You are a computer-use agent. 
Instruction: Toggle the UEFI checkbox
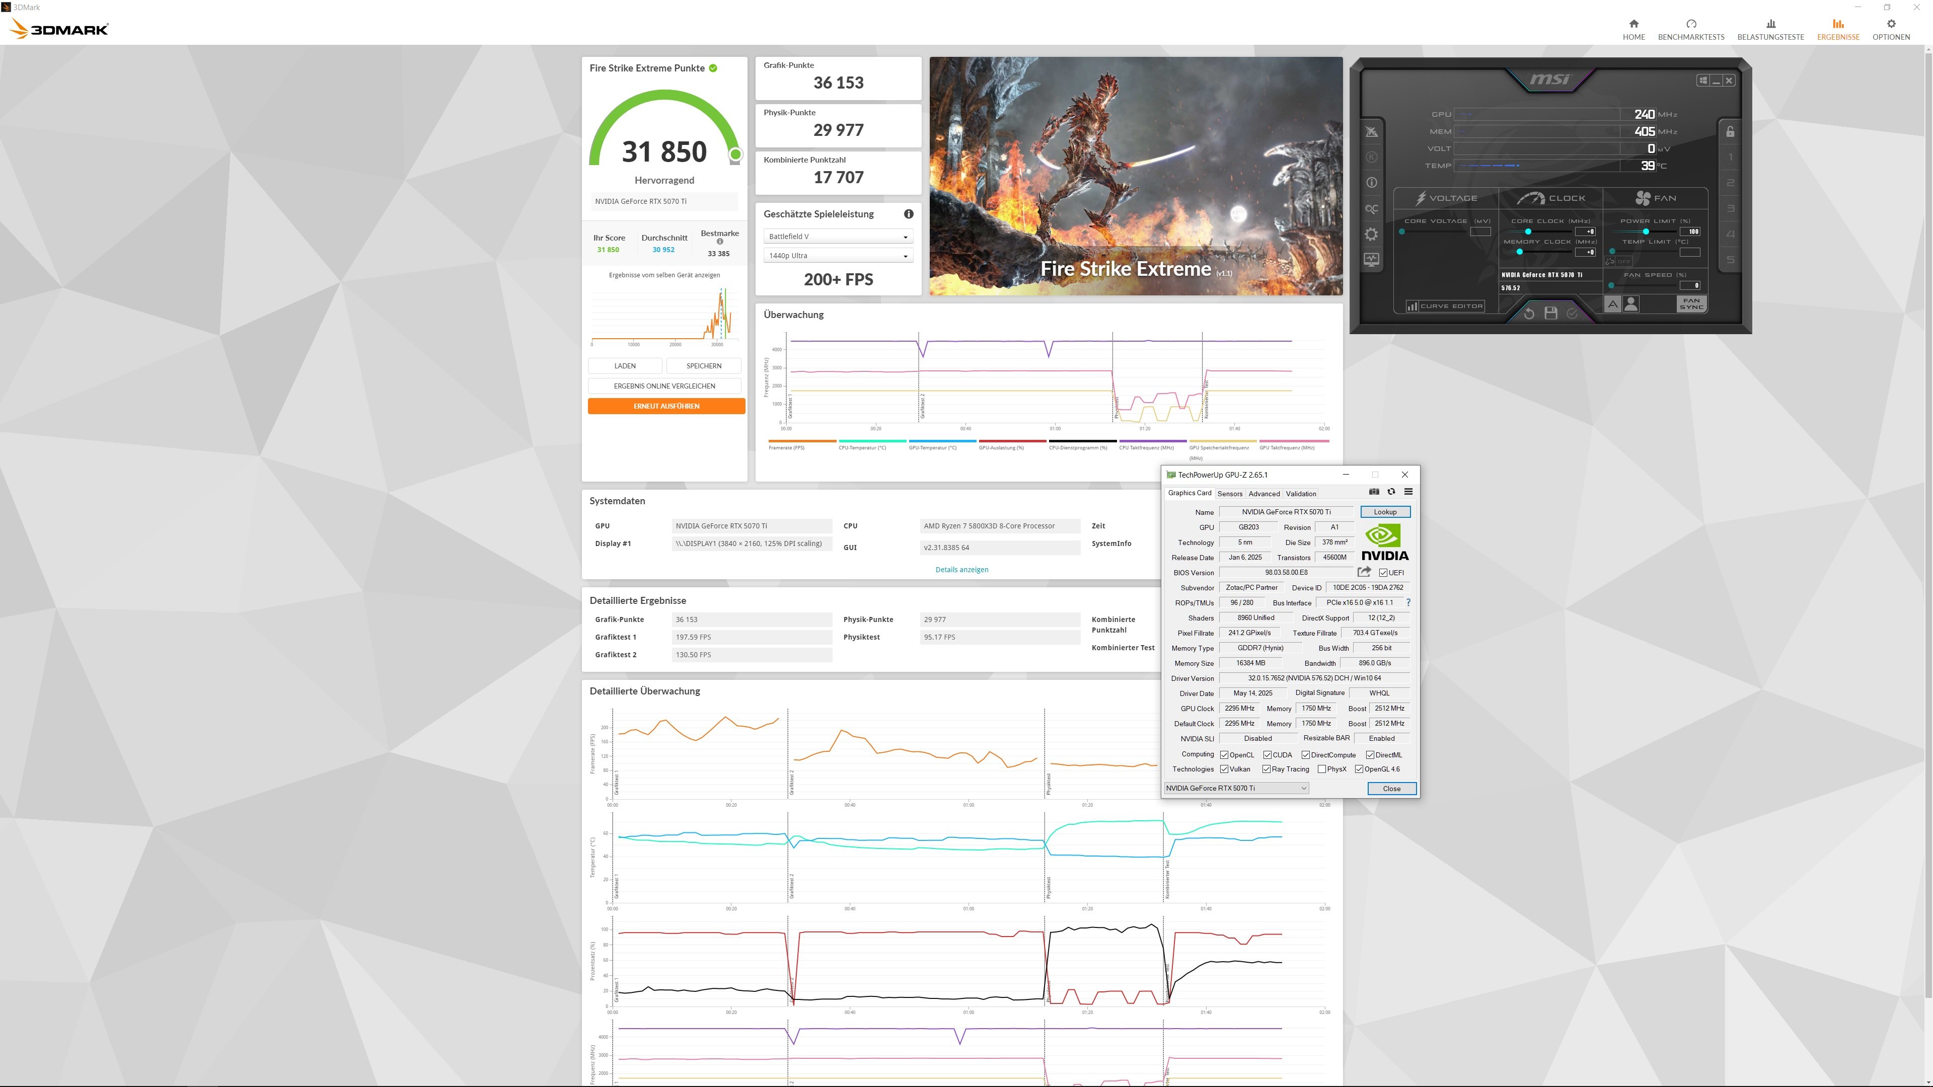click(x=1384, y=572)
